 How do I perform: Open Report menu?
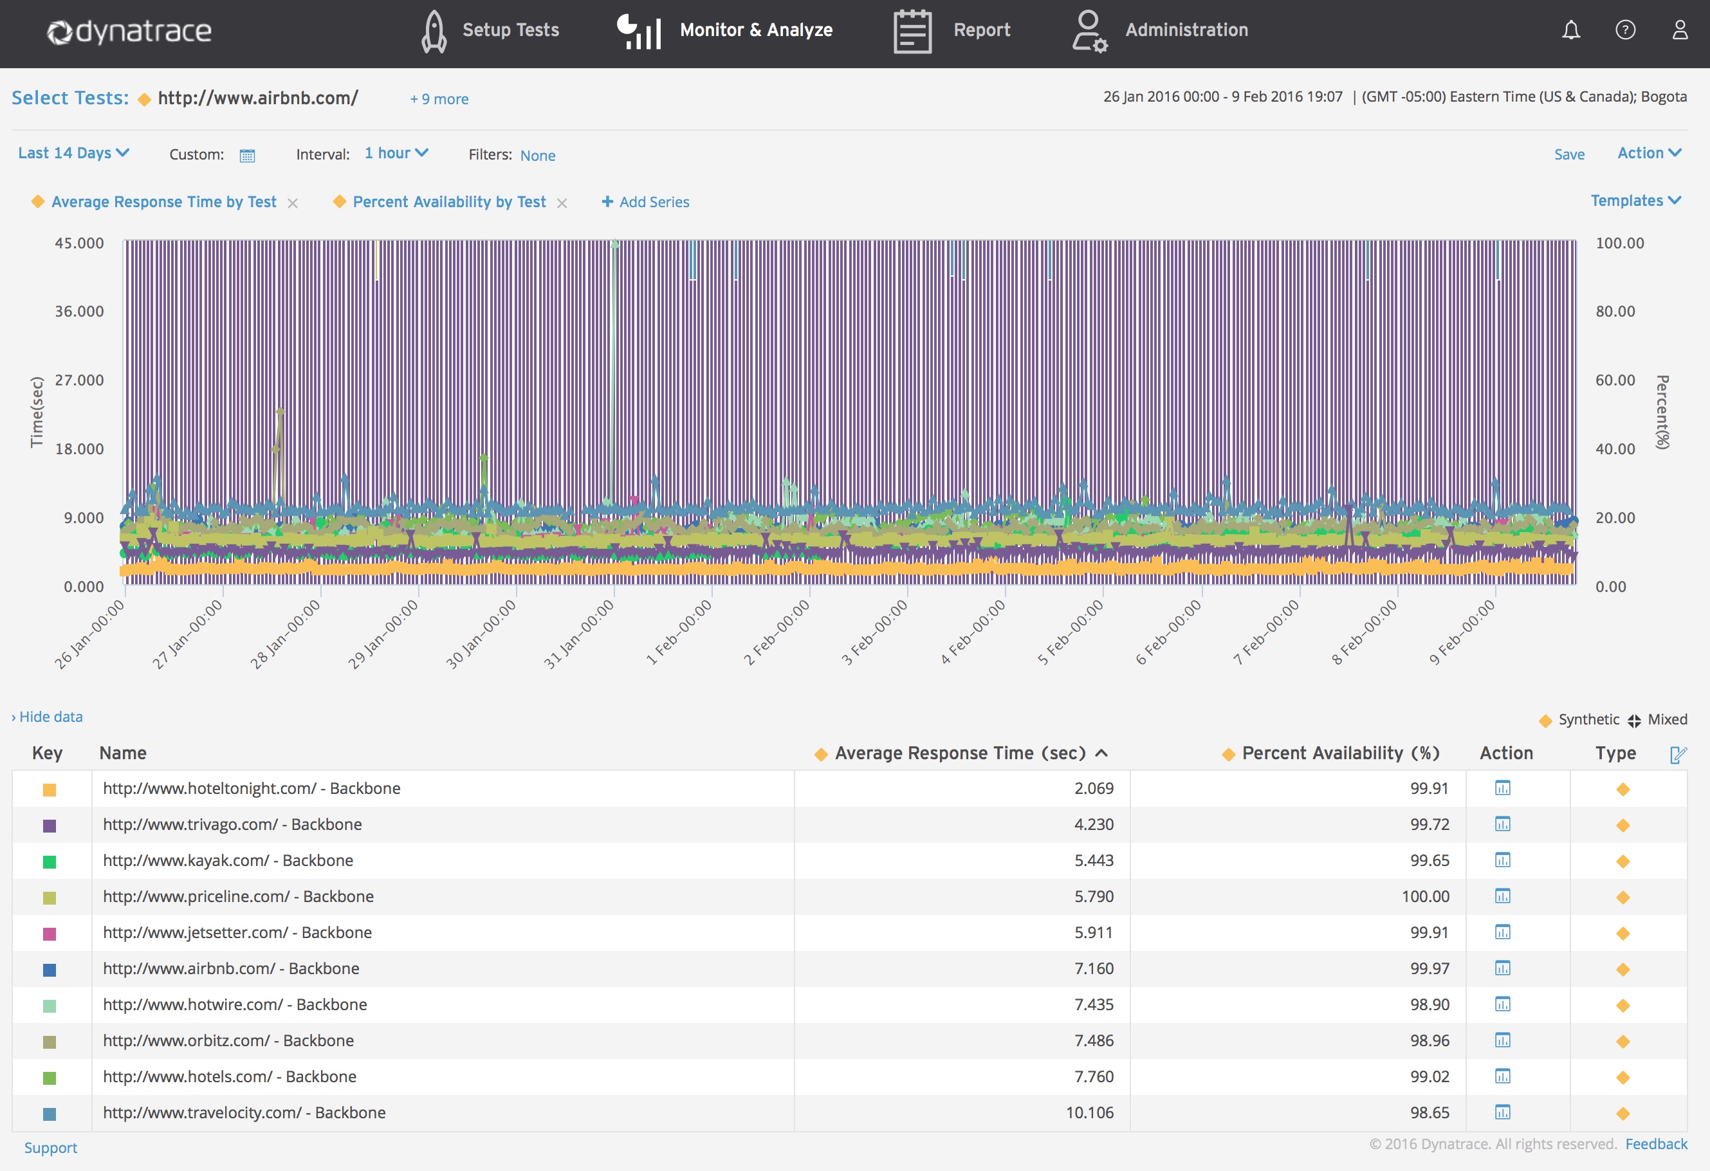(982, 30)
